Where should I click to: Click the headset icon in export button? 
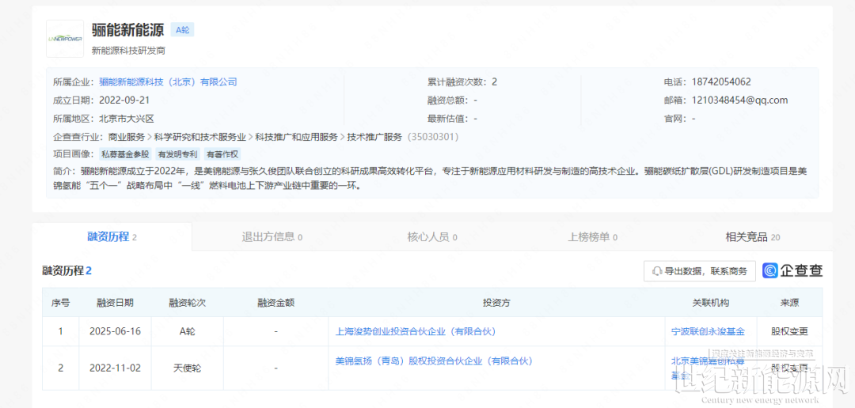[656, 271]
